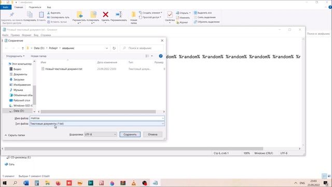
Task: Click Data (D:) in the breadcrumb path
Action: coord(39,48)
